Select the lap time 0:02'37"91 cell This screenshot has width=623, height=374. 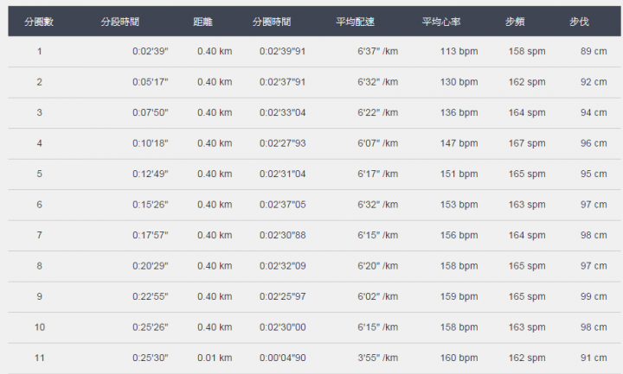282,82
